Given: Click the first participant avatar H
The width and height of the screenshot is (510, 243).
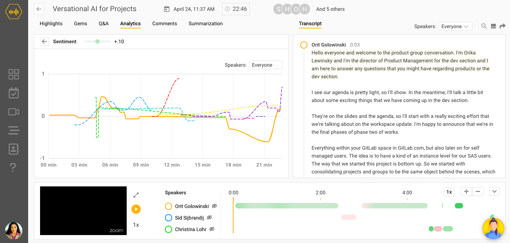Looking at the screenshot, I should (287, 9).
